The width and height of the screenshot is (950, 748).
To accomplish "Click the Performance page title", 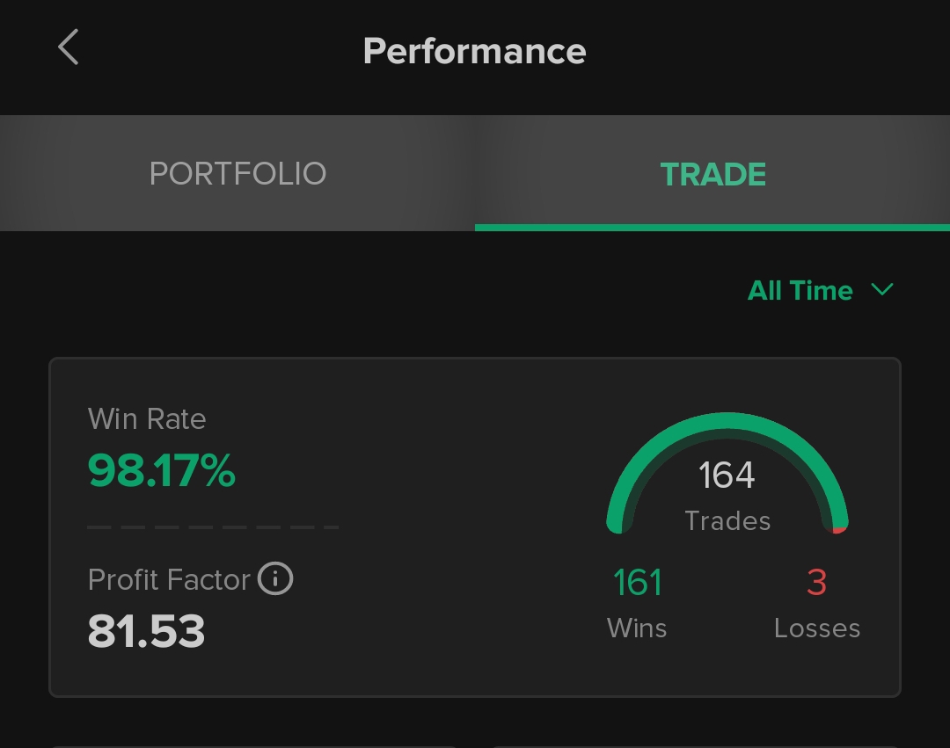I will (x=474, y=51).
